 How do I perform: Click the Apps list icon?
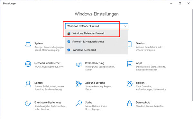[x=130, y=64]
